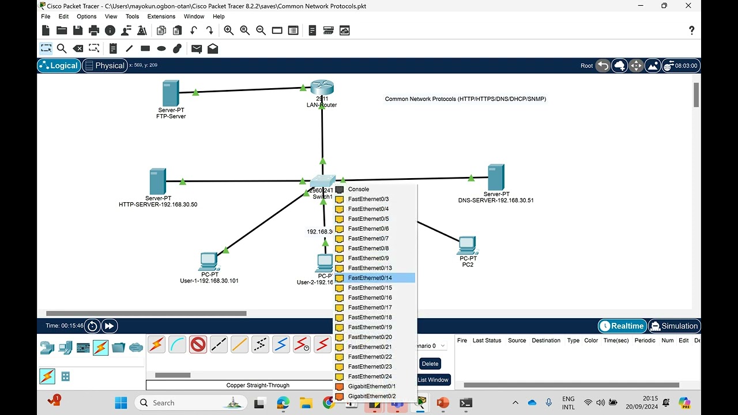Image resolution: width=738 pixels, height=415 pixels.
Task: Select the Draw Freeform tool
Action: click(178, 49)
